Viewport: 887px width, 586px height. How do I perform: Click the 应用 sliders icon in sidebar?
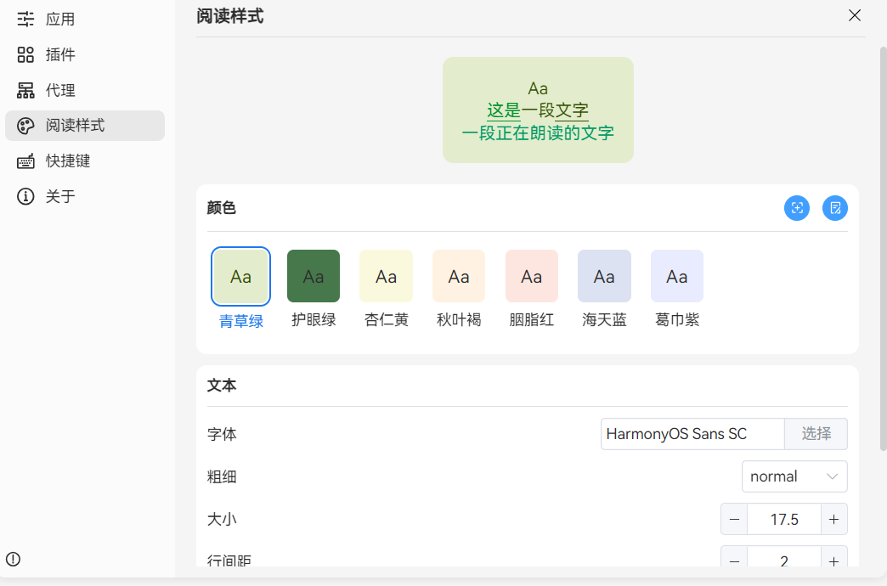click(25, 19)
